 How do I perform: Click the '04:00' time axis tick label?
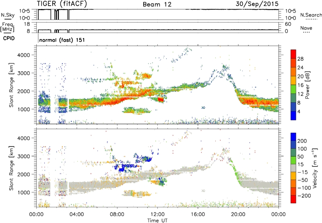point(76,215)
